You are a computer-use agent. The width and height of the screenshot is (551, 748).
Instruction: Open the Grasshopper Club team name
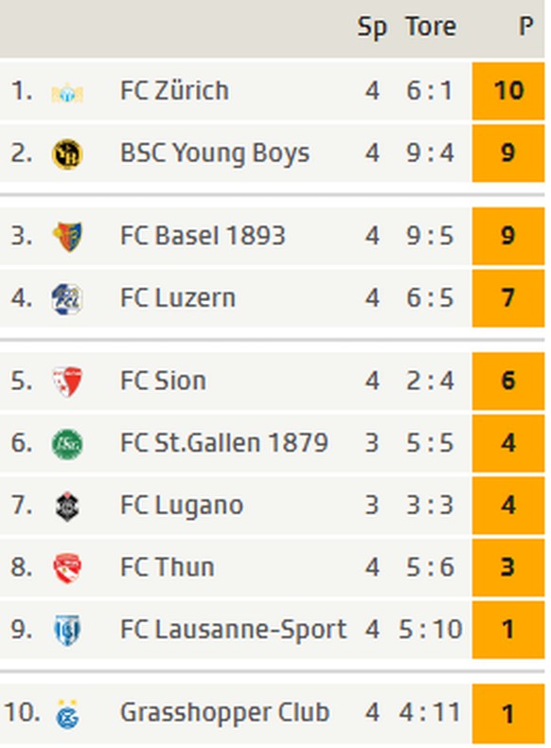click(x=224, y=713)
